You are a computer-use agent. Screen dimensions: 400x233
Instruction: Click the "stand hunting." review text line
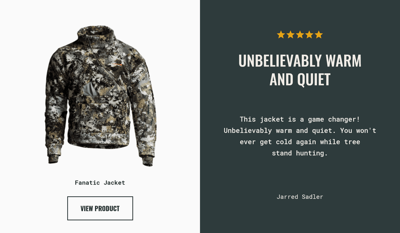[300, 153]
